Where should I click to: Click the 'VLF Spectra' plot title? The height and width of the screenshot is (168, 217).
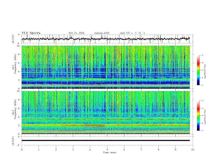tap(31, 33)
